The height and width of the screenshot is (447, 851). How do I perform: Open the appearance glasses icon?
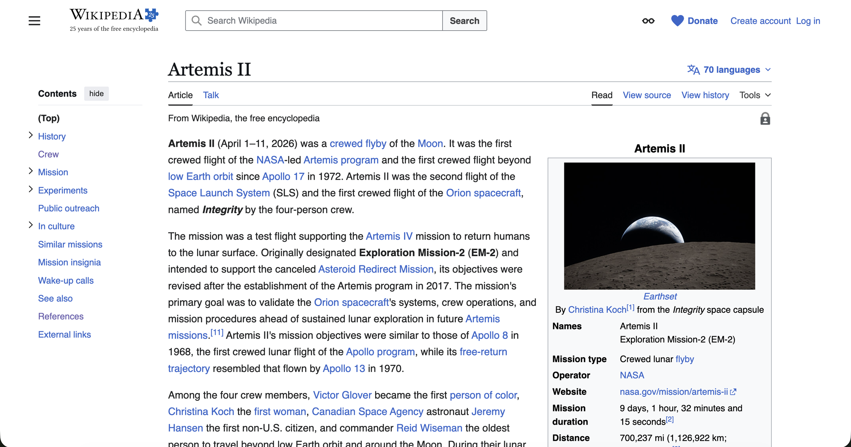(x=648, y=21)
